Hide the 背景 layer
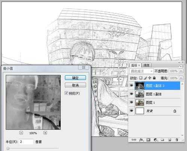 [132, 111]
